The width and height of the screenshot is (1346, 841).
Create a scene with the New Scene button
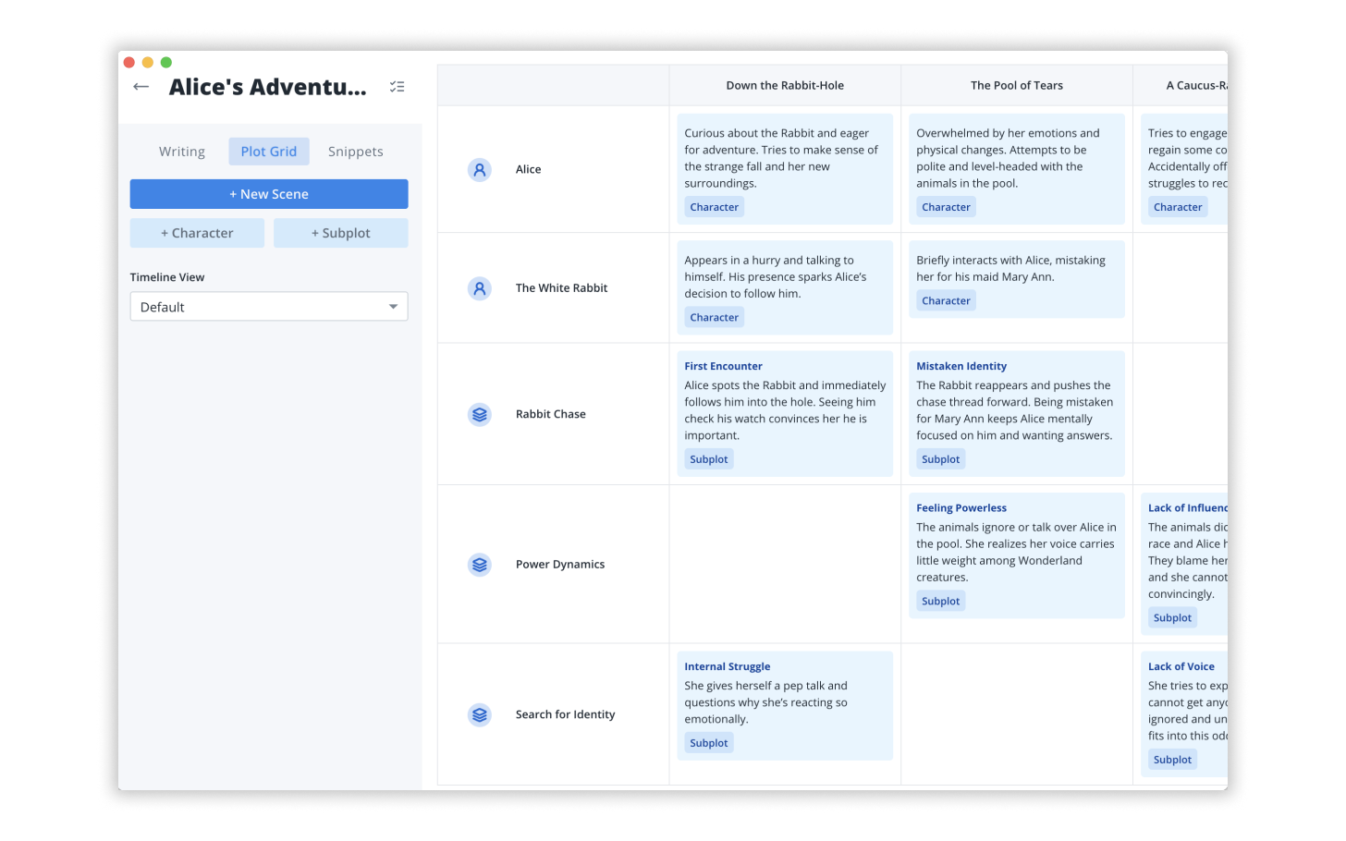[269, 194]
